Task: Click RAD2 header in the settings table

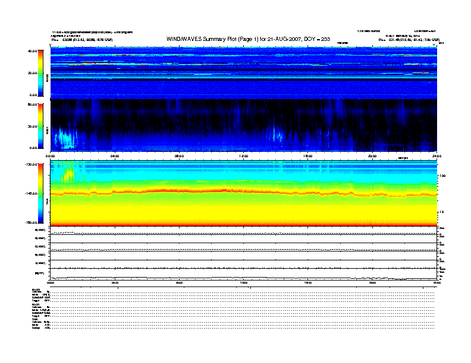Action: [x=36, y=289]
